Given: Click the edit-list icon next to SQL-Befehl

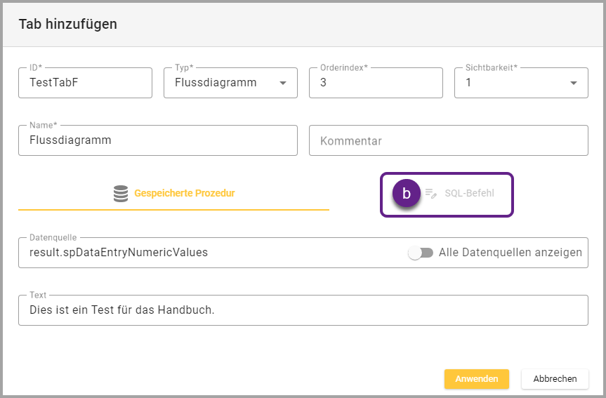Looking at the screenshot, I should click(x=431, y=194).
